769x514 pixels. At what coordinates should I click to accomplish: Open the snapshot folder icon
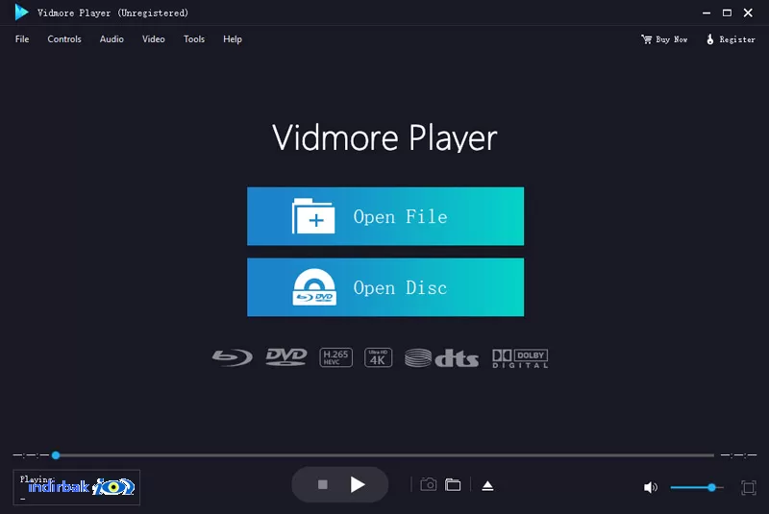453,485
